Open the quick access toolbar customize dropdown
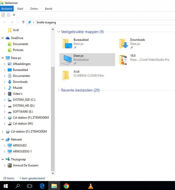 point(14,15)
